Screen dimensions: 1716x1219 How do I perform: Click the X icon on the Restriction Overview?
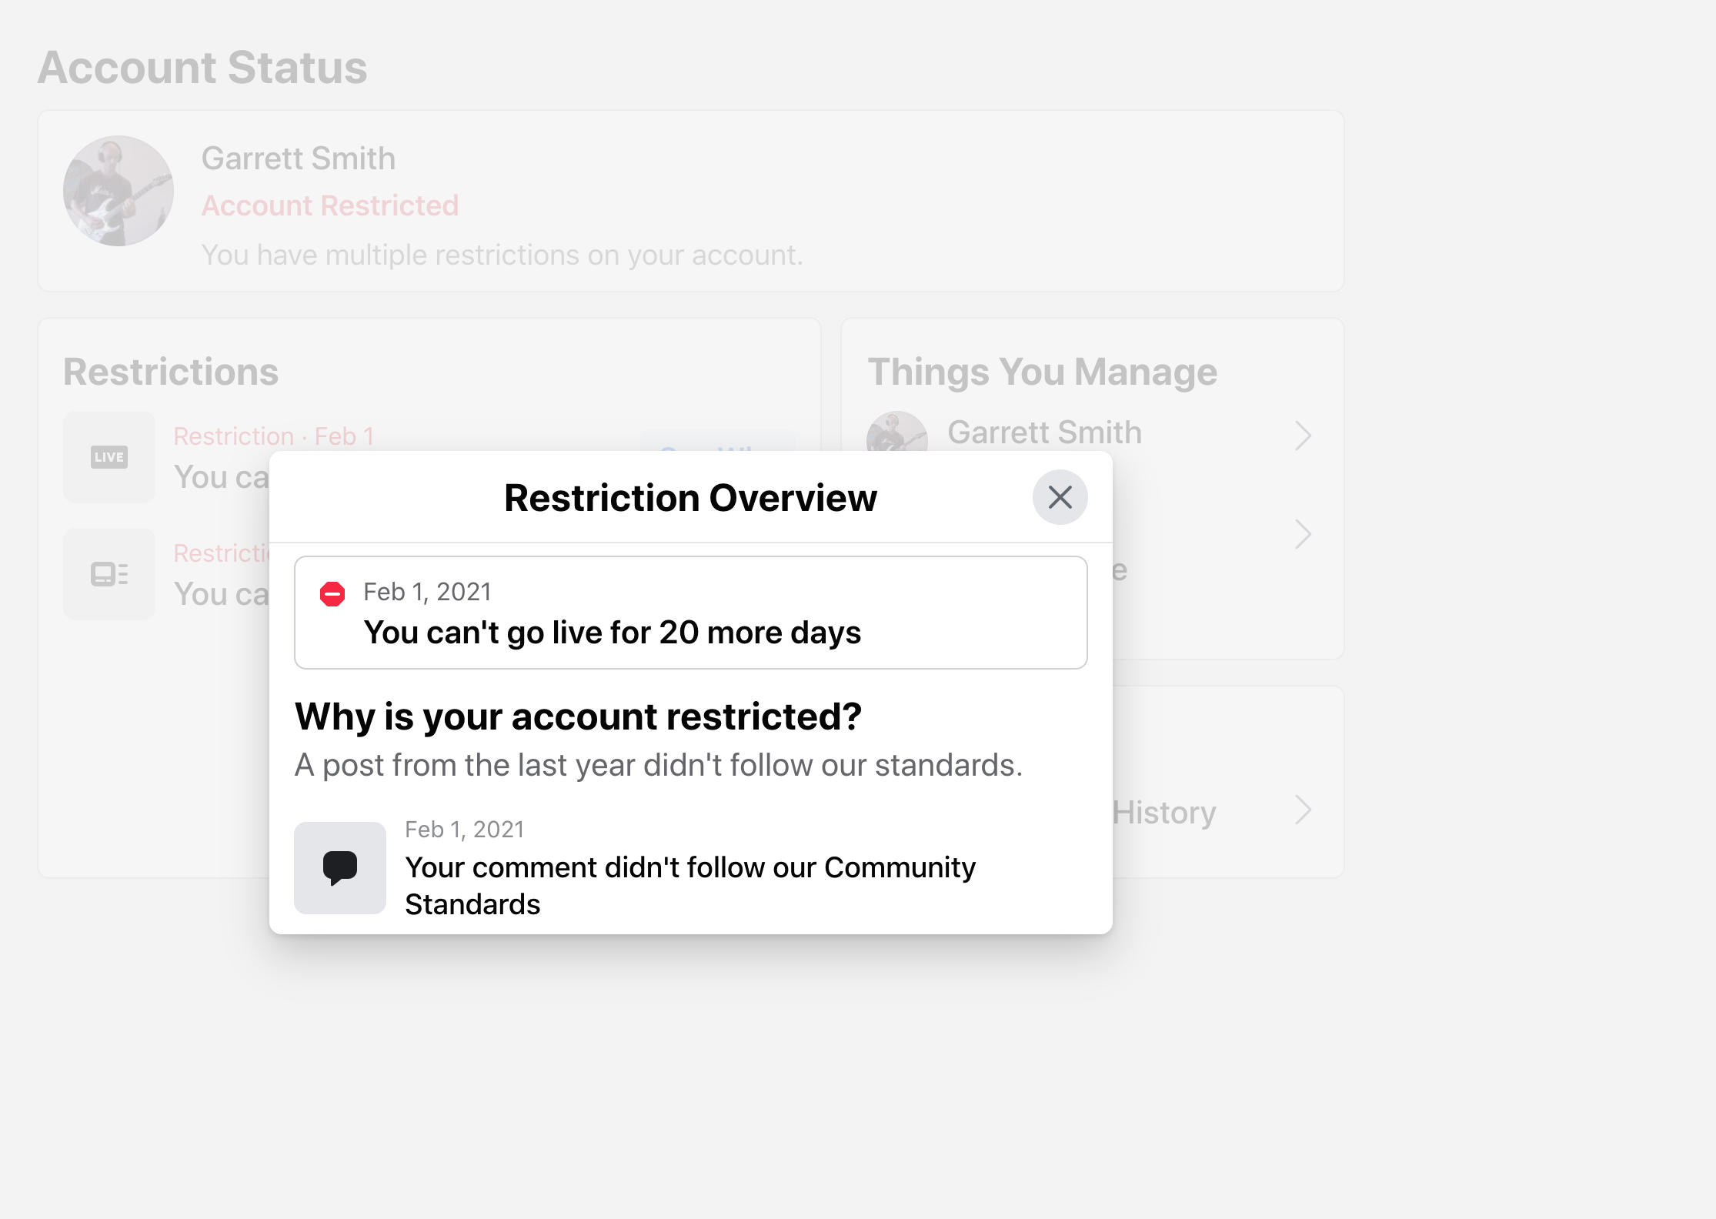click(x=1060, y=497)
